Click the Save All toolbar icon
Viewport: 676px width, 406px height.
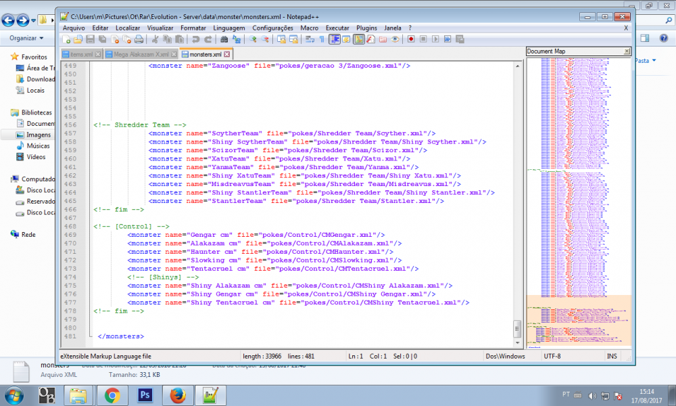point(102,39)
